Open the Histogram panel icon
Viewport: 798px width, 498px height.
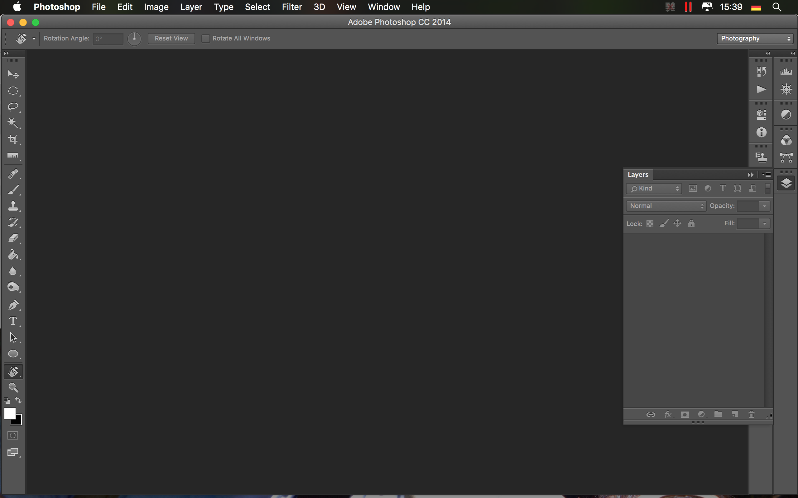(786, 72)
